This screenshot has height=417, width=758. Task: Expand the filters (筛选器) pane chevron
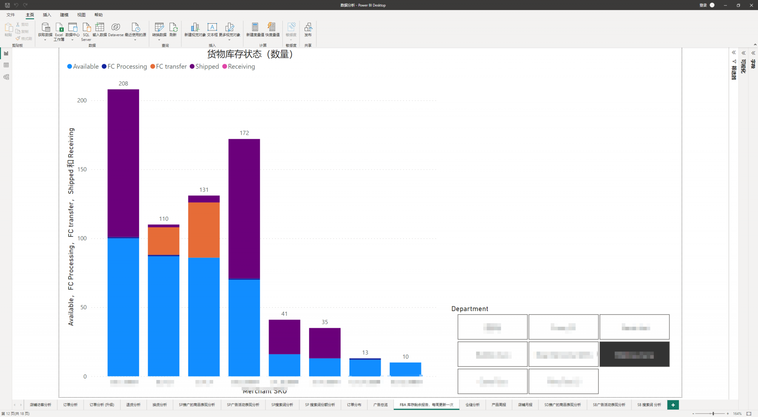click(734, 53)
